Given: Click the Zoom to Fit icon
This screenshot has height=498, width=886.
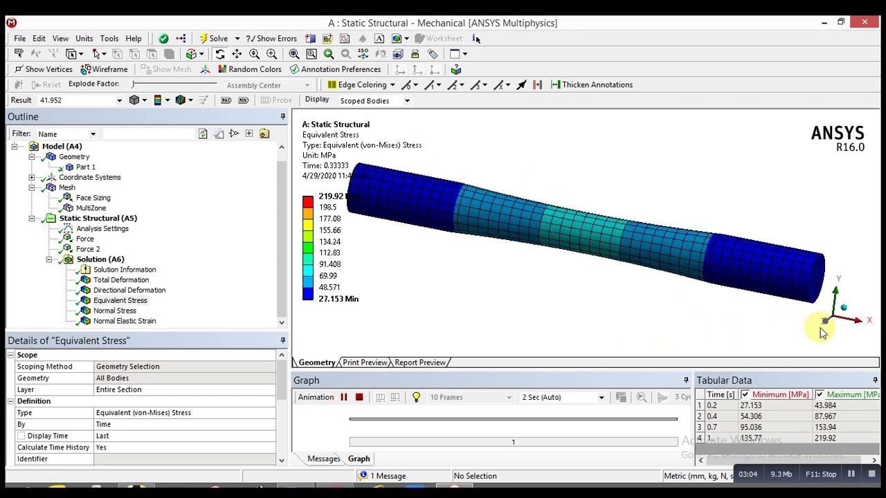Looking at the screenshot, I should click(294, 54).
